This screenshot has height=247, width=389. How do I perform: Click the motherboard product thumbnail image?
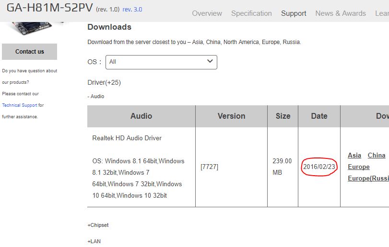tap(32, 28)
